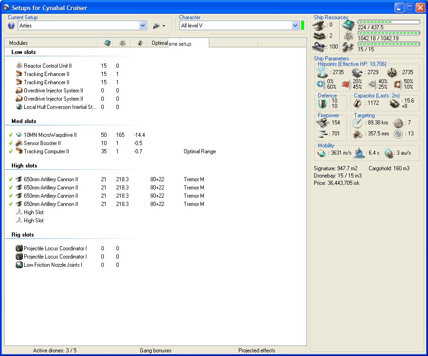428x356 pixels.
Task: Click the targeting range icon 89.38 km
Action: click(357, 123)
